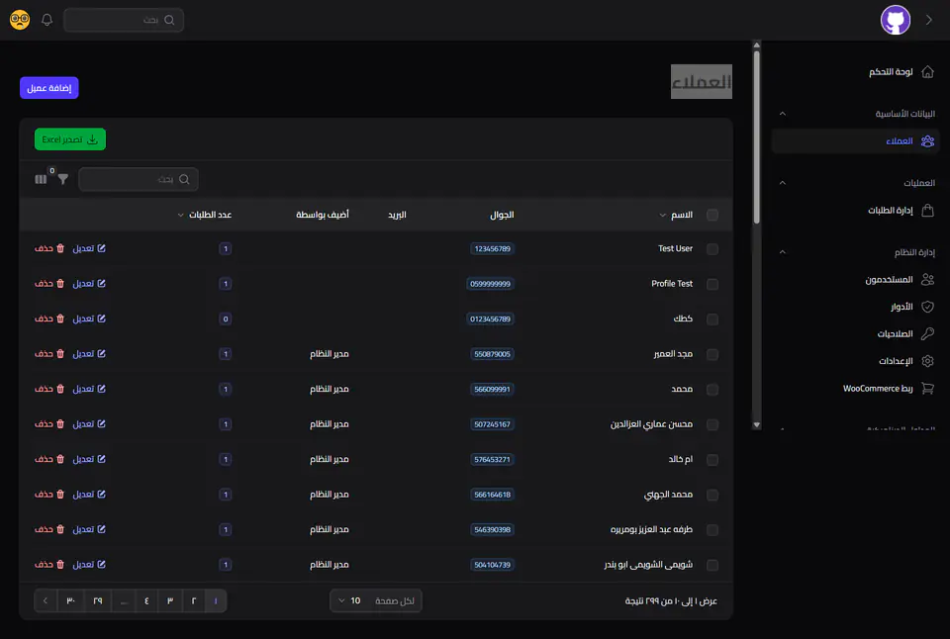
Task: Click the key icon for الصلاحيات
Action: tap(927, 333)
